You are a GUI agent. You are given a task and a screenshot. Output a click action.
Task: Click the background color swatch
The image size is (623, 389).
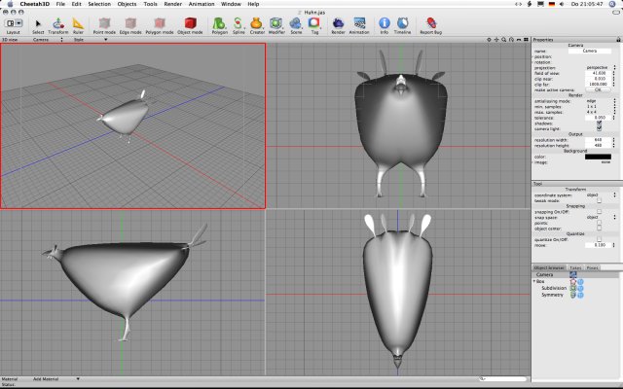click(x=598, y=157)
